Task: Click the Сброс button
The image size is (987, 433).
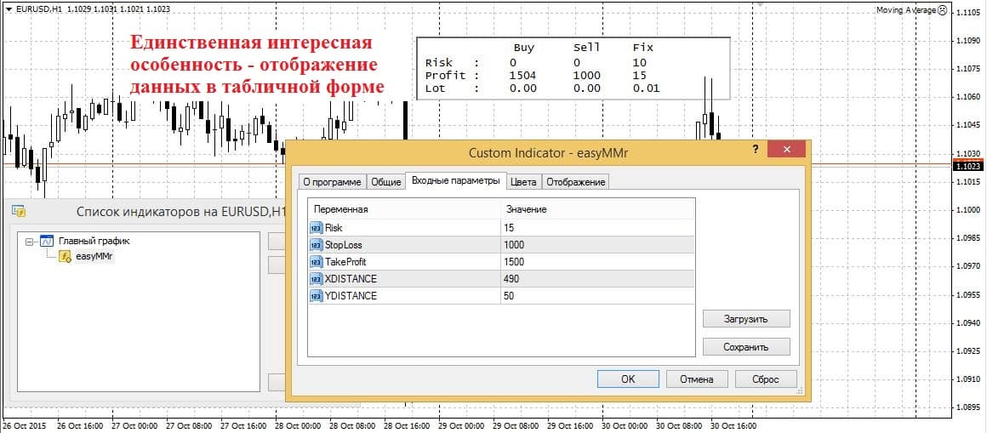Action: click(766, 379)
